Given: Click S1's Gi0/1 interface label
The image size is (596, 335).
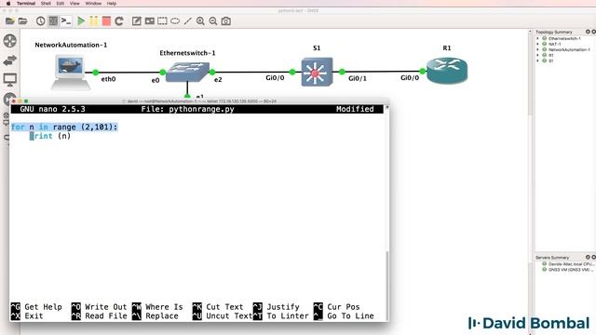Looking at the screenshot, I should click(358, 78).
